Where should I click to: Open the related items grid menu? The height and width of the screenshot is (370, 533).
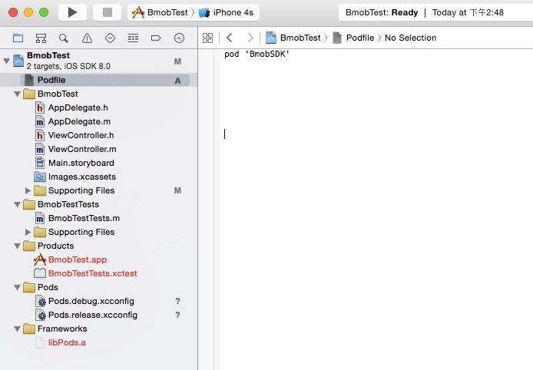tap(207, 38)
